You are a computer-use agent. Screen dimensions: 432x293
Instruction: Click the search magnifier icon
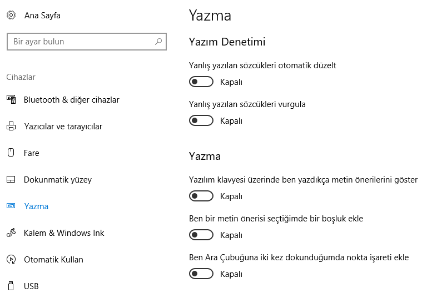[158, 42]
